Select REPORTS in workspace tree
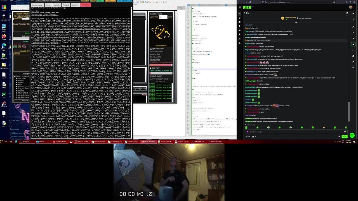Screen dimensions: 358x201 (x=21, y=91)
